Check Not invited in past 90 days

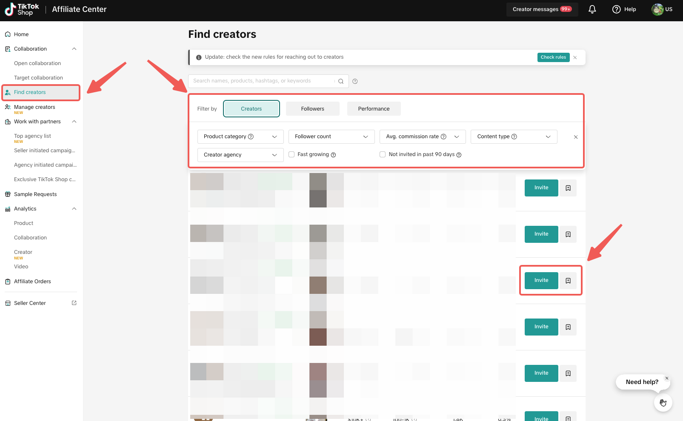[383, 154]
